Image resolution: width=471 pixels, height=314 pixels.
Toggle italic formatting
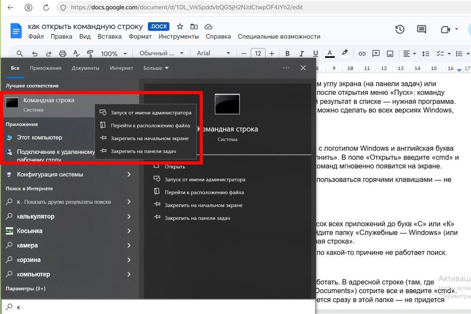[x=301, y=53]
